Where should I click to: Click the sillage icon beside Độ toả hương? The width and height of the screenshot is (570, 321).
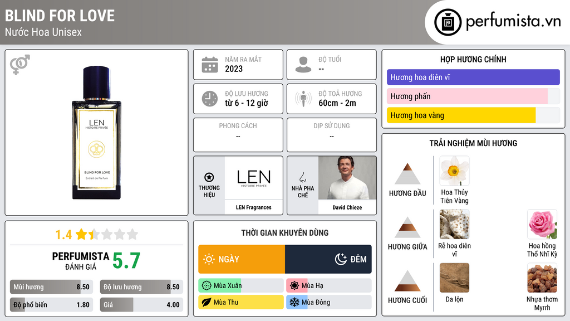click(303, 99)
